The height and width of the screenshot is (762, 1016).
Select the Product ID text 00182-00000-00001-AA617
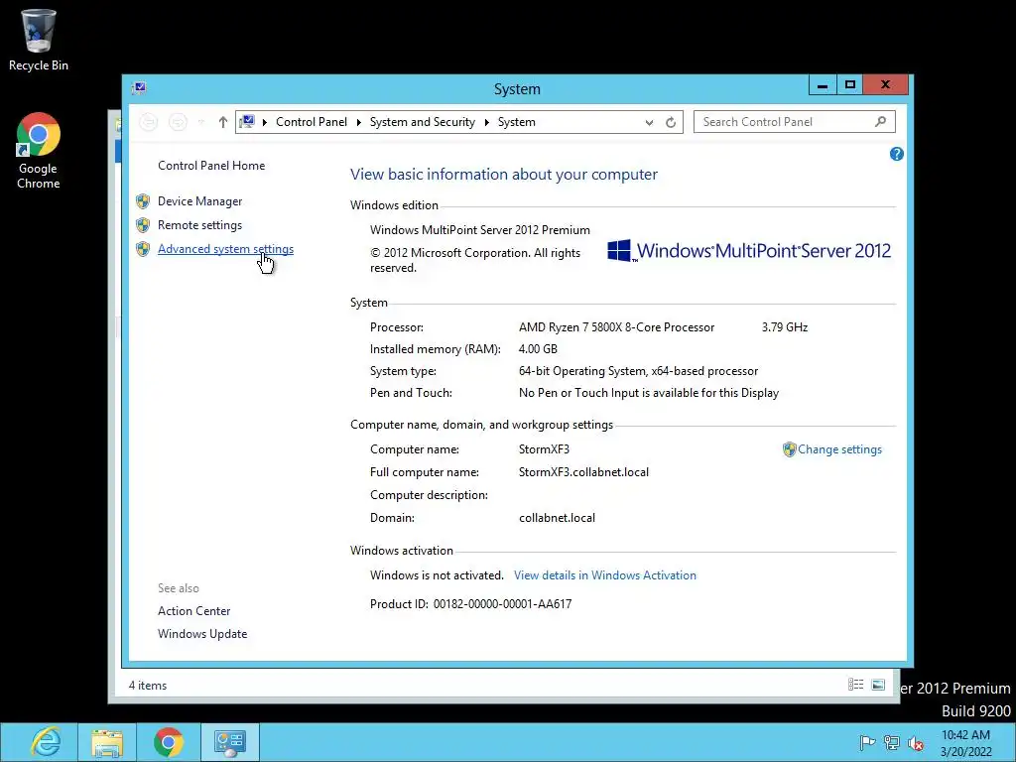[x=502, y=604]
